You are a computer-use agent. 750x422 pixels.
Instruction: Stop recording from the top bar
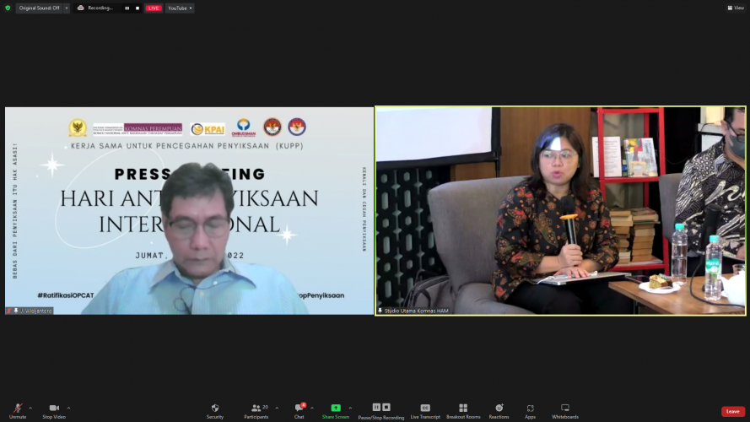click(138, 8)
